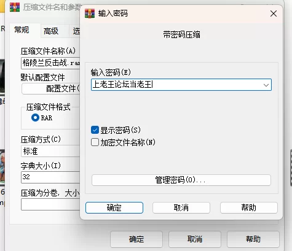The image size is (292, 251).
Task: Open 帮助 in the password dialog
Action: point(249,207)
